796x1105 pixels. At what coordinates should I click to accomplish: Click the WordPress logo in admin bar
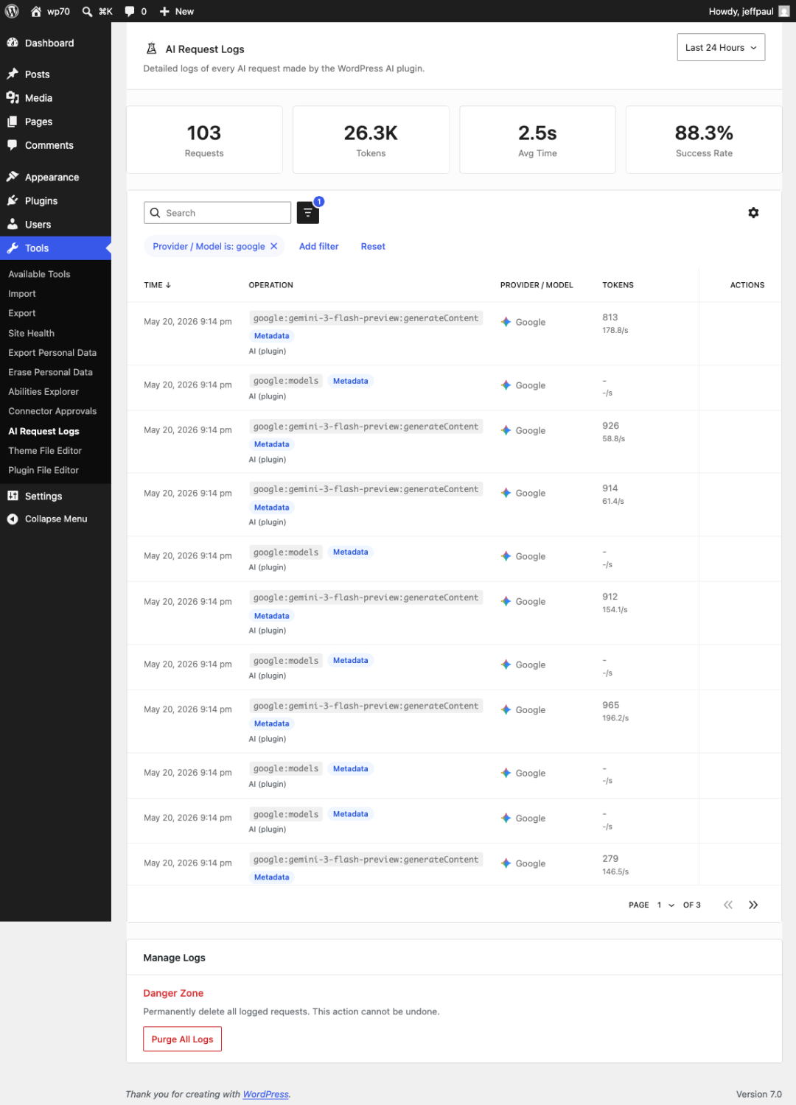pyautogui.click(x=12, y=11)
